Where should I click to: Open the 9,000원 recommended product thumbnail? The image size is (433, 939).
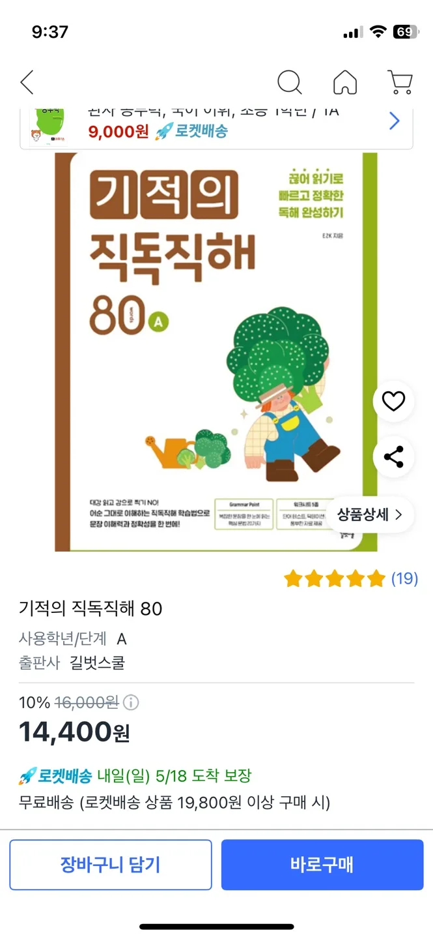[45, 126]
